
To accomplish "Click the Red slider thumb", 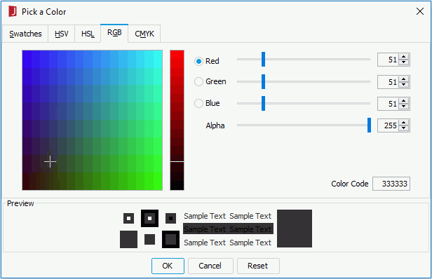I will pyautogui.click(x=264, y=59).
